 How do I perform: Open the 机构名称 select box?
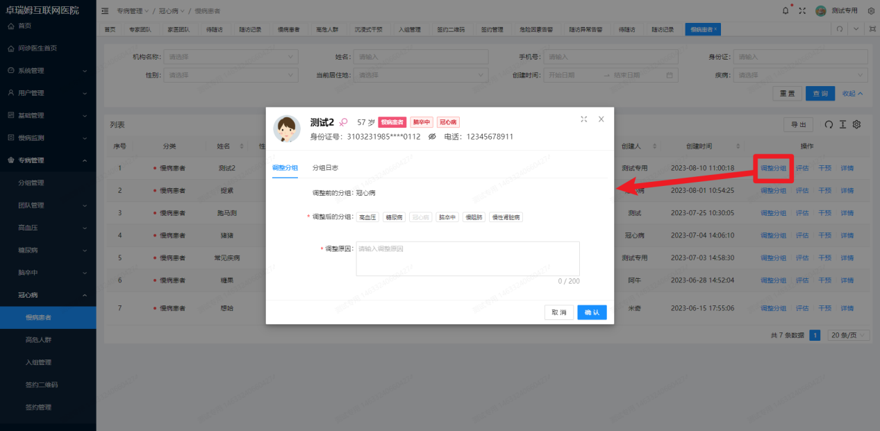tap(231, 57)
